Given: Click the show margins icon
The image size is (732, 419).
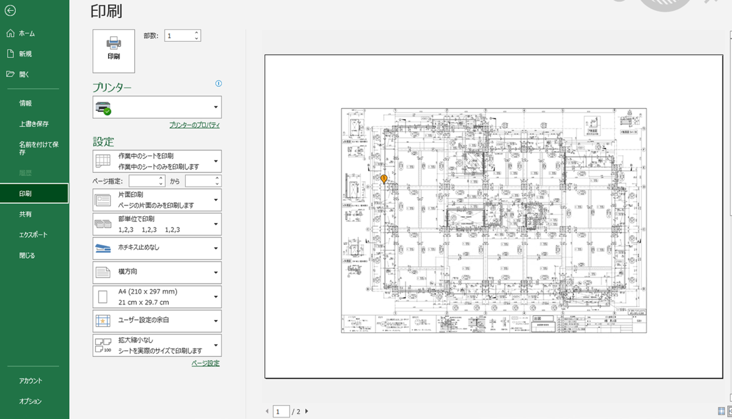Looking at the screenshot, I should point(721,411).
